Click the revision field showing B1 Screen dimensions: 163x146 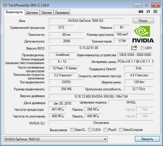point(122,27)
